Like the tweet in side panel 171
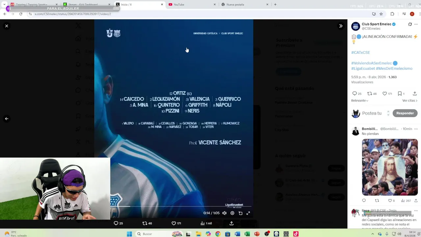 tap(387, 94)
